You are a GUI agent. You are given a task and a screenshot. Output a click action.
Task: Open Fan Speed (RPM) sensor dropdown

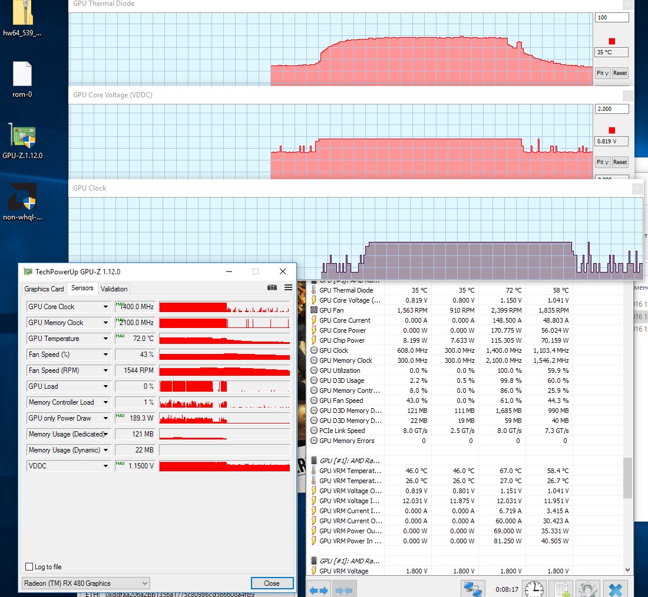click(106, 370)
